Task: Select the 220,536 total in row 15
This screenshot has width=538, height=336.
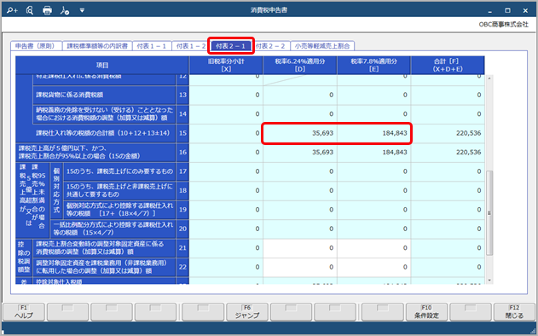Action: [448, 133]
